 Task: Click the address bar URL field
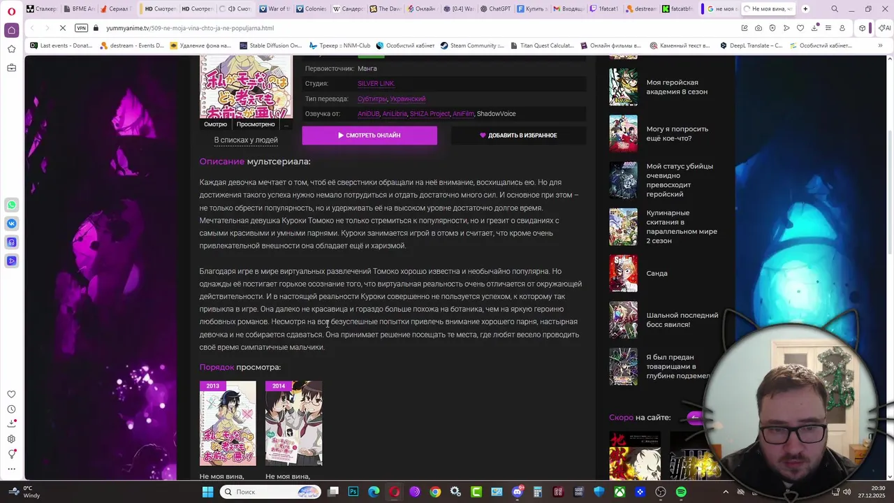tap(419, 28)
